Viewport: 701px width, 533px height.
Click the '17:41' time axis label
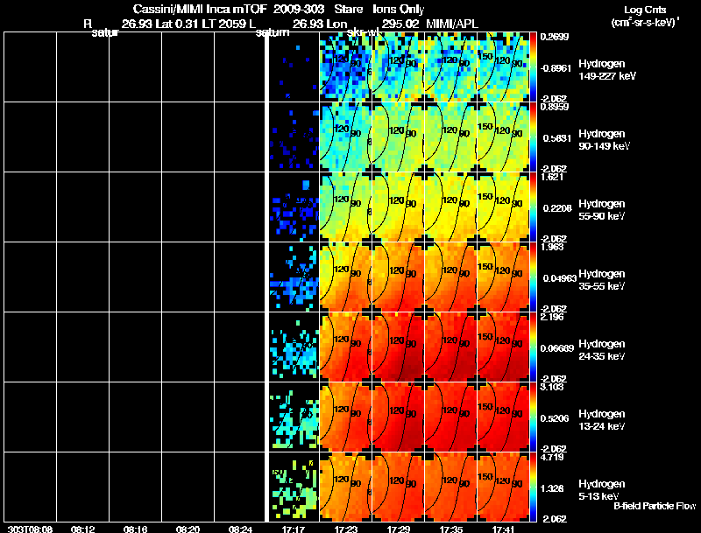coord(503,529)
